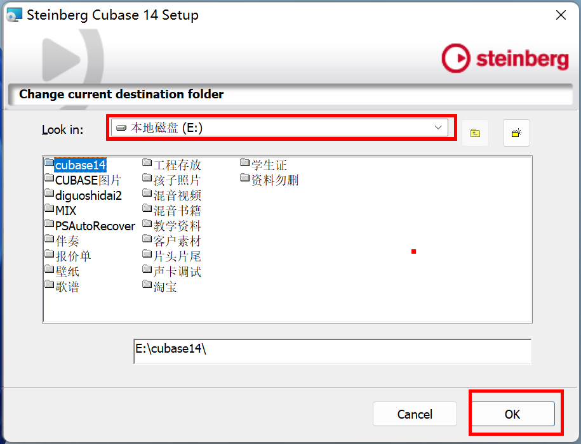Select the 孩子照片 folder

pos(172,180)
